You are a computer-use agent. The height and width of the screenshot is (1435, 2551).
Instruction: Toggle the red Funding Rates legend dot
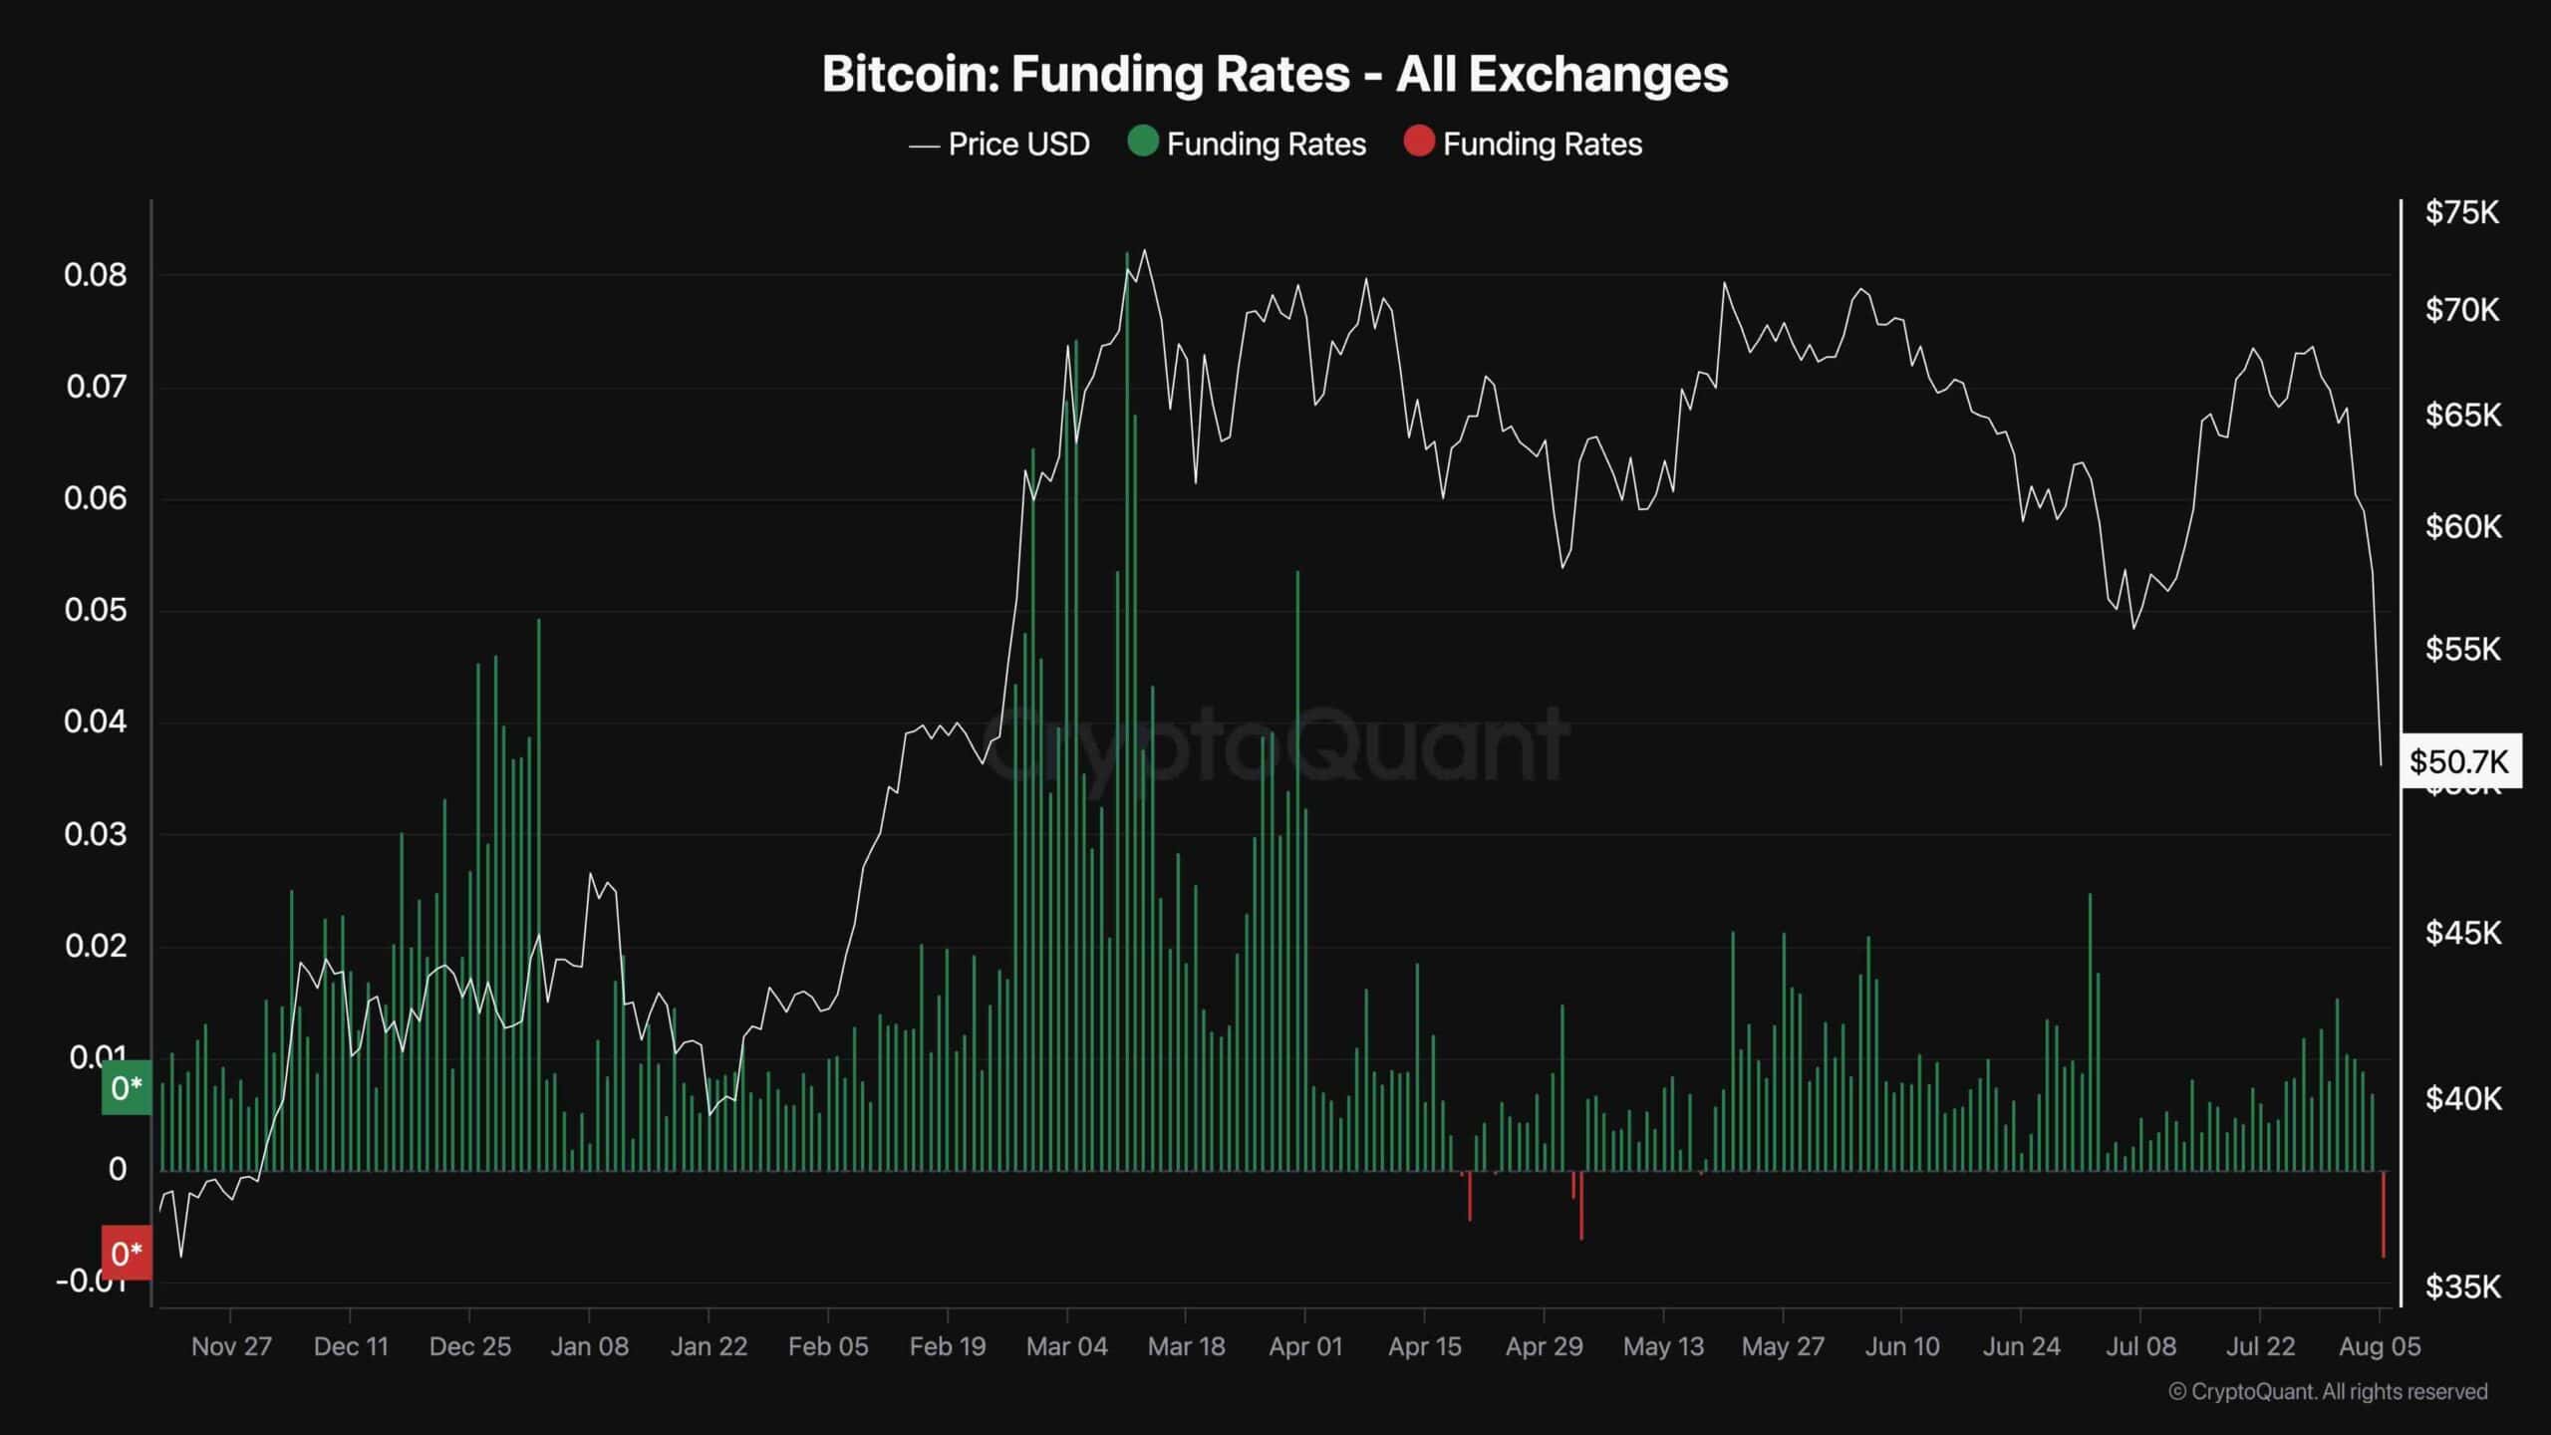pos(1418,143)
